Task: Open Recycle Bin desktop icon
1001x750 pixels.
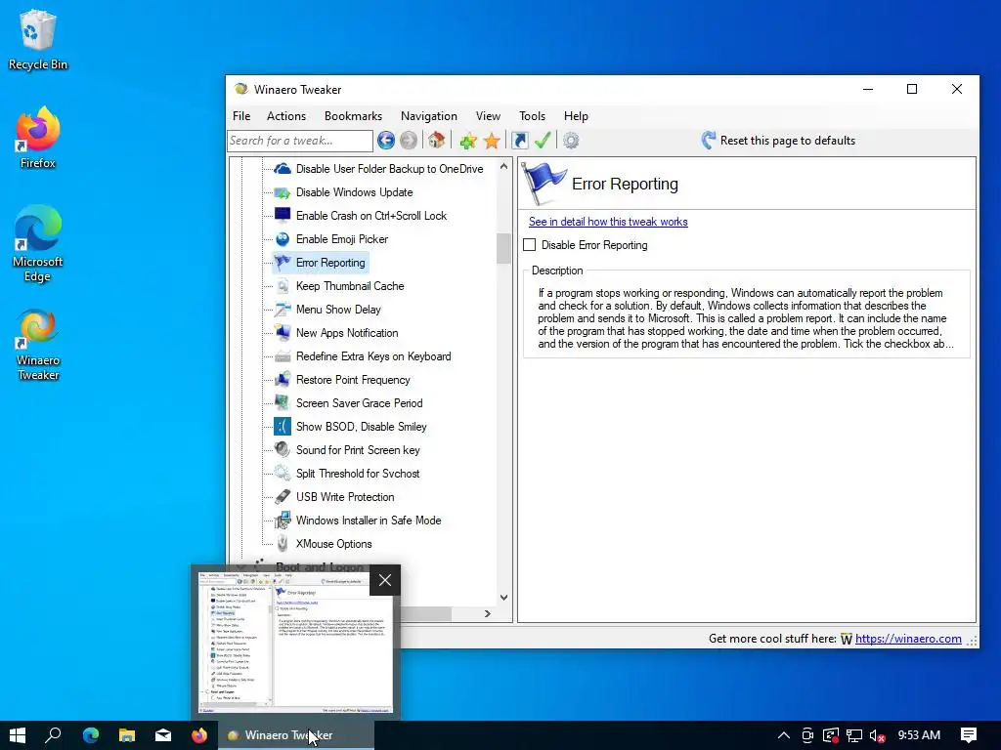Action: click(38, 39)
